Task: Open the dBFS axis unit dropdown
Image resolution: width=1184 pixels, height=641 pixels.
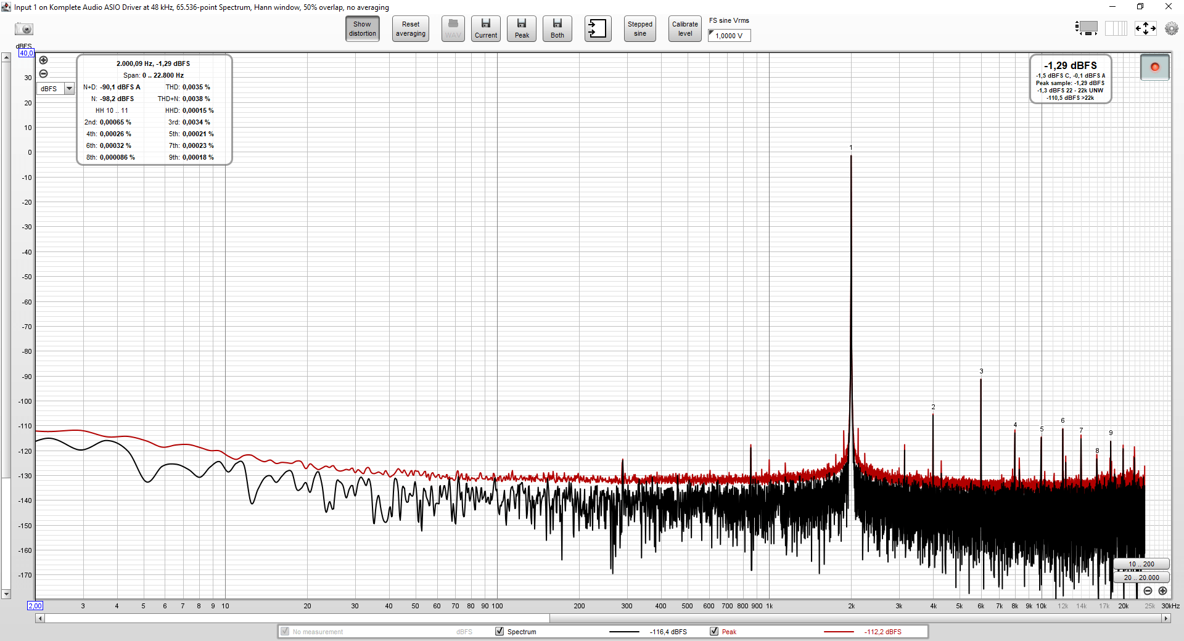Action: coord(55,89)
